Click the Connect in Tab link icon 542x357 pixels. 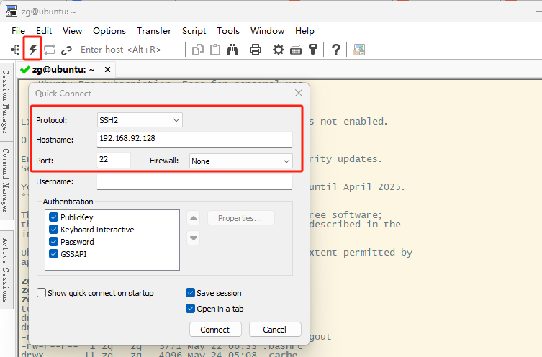66,50
